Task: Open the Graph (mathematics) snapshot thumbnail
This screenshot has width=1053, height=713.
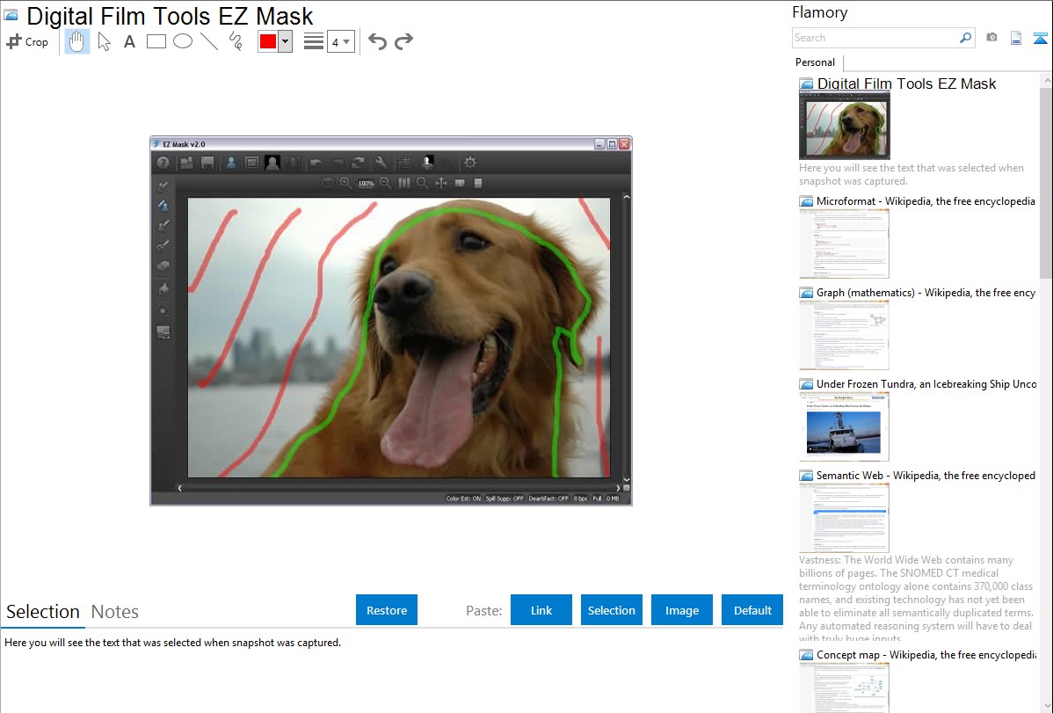Action: click(x=844, y=335)
